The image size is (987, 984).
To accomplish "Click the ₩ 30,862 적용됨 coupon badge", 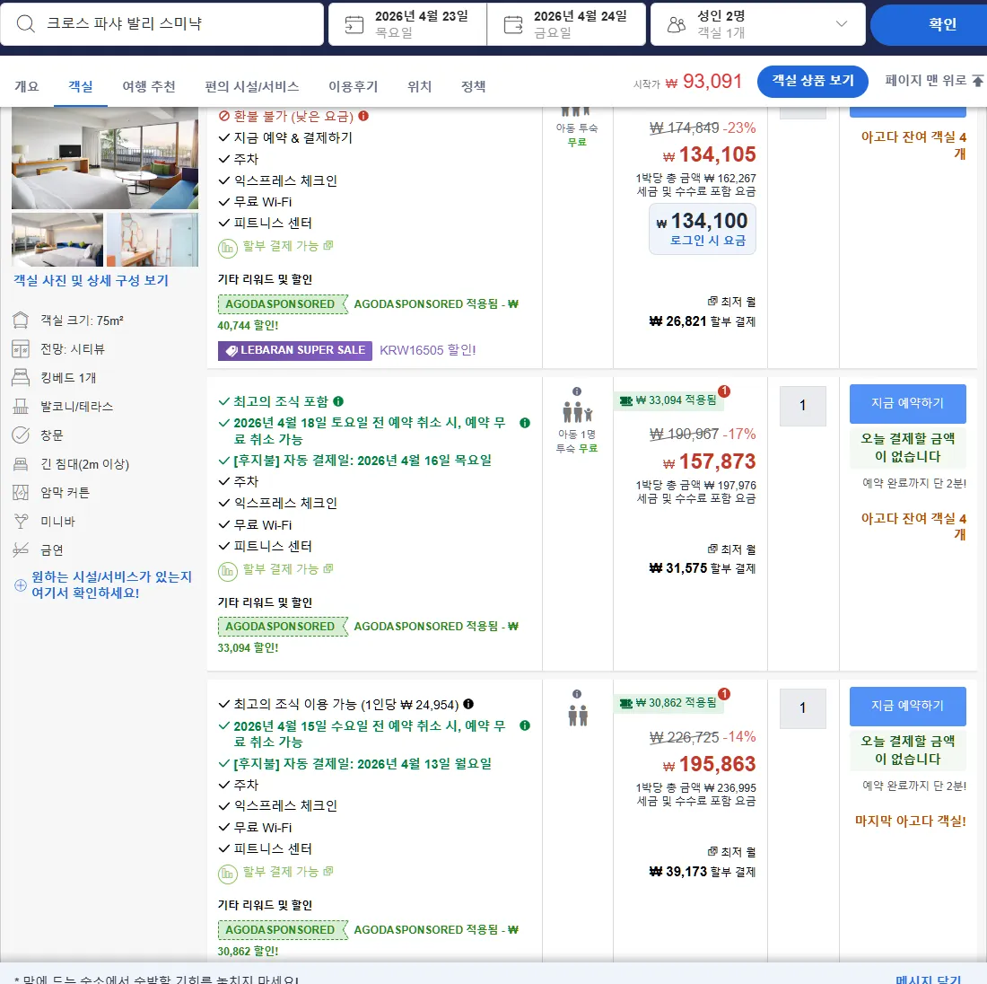I will click(x=668, y=703).
